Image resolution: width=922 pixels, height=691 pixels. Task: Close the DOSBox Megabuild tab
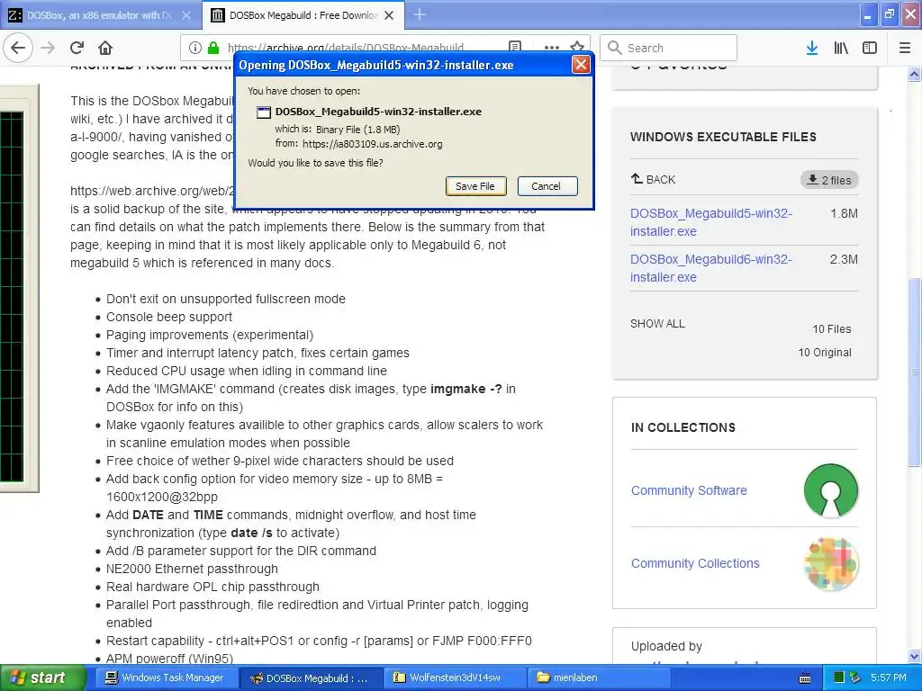coord(389,15)
